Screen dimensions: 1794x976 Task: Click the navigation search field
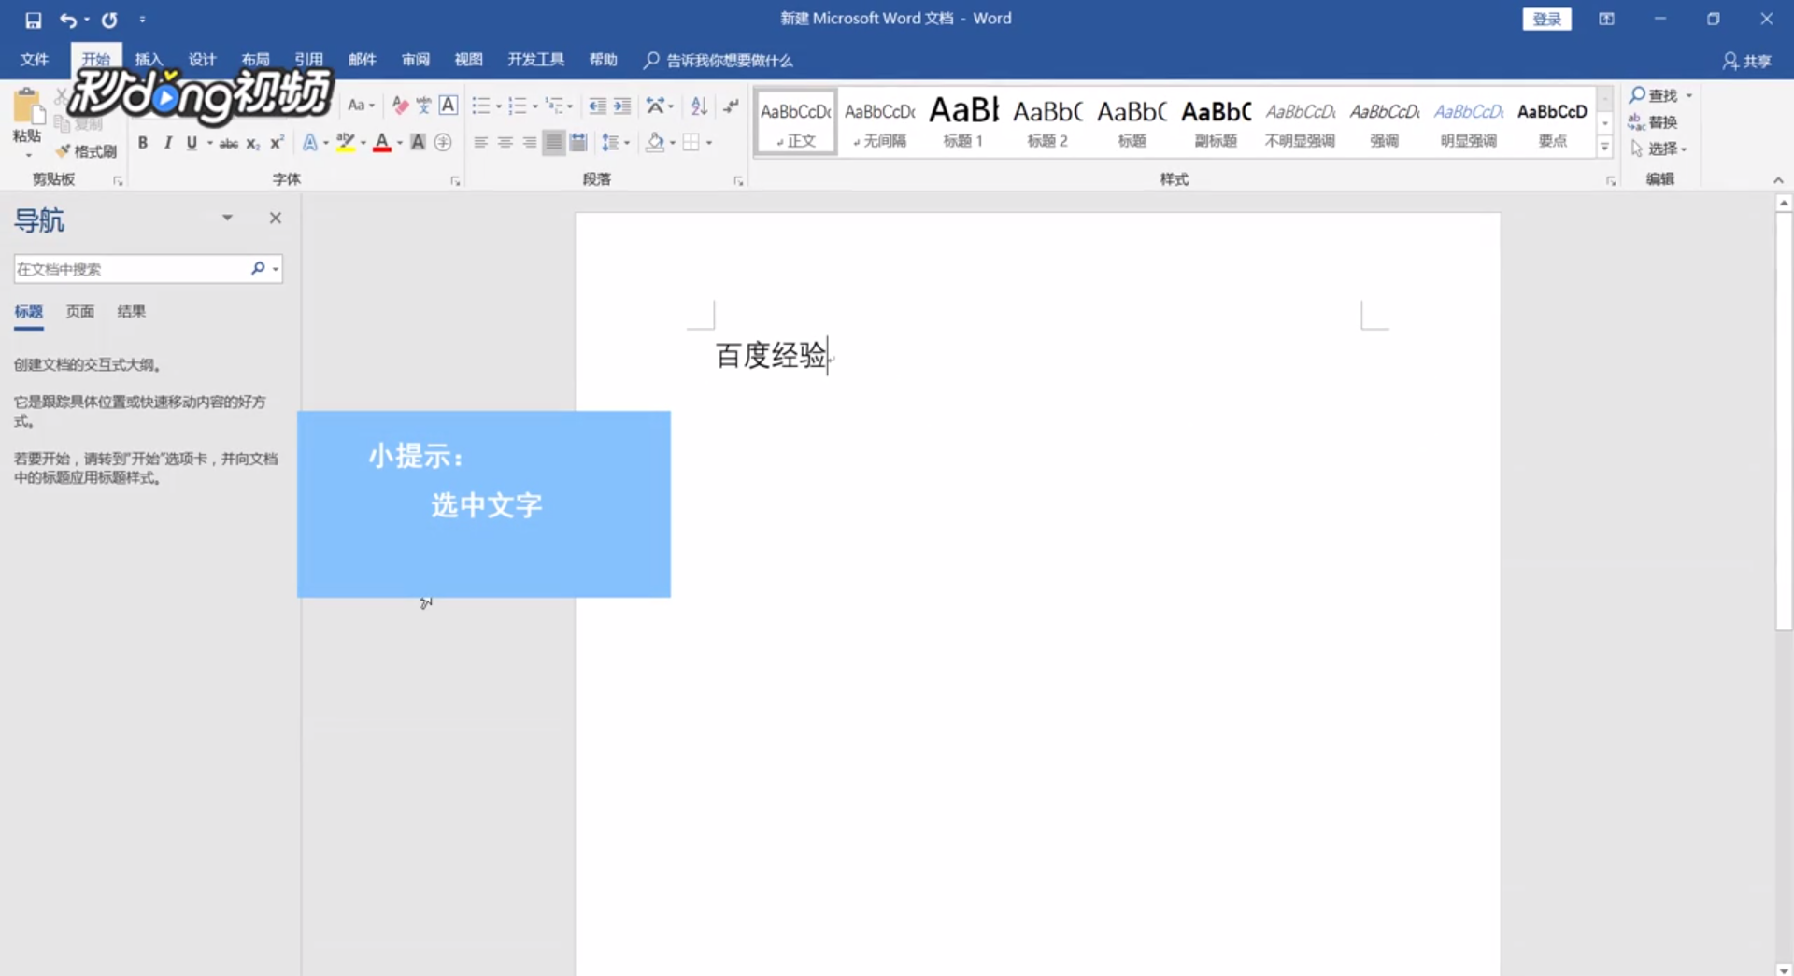[x=131, y=269]
